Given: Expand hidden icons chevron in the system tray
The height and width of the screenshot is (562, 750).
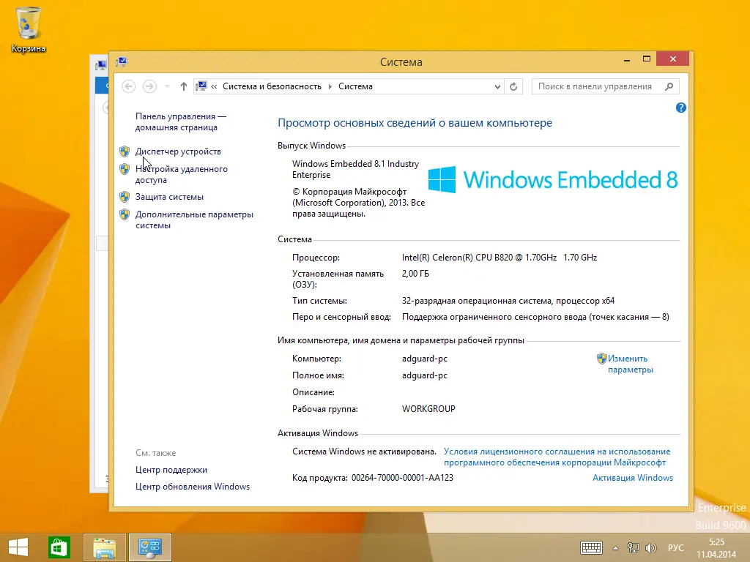Looking at the screenshot, I should tap(615, 547).
